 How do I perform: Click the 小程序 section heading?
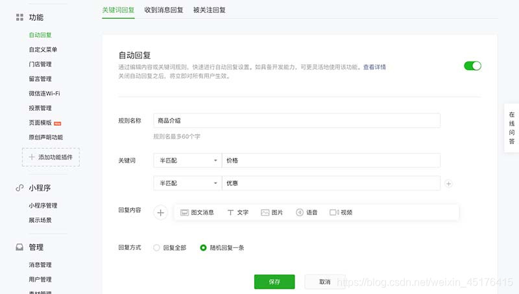pyautogui.click(x=40, y=188)
